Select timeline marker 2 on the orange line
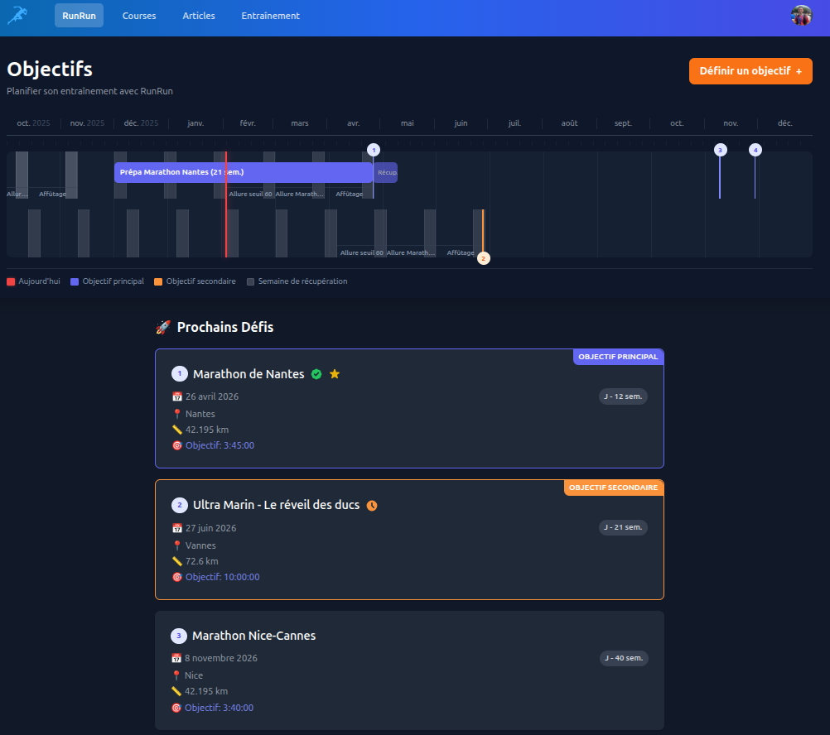Viewport: 830px width, 735px height. point(484,257)
